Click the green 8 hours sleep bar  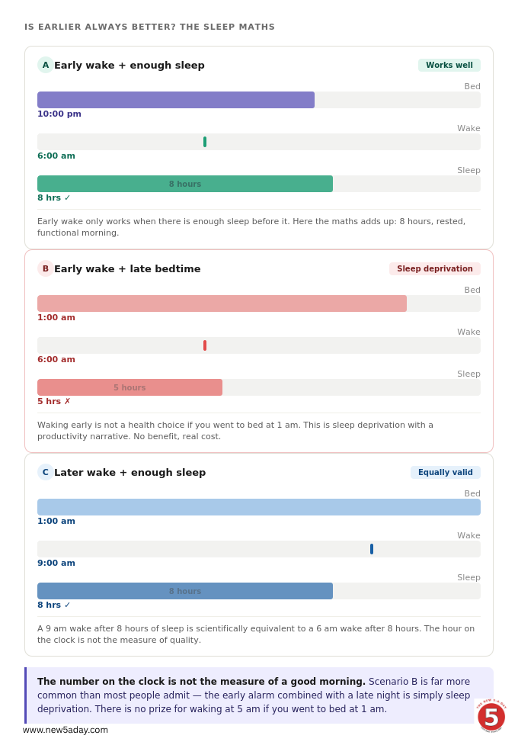point(185,184)
